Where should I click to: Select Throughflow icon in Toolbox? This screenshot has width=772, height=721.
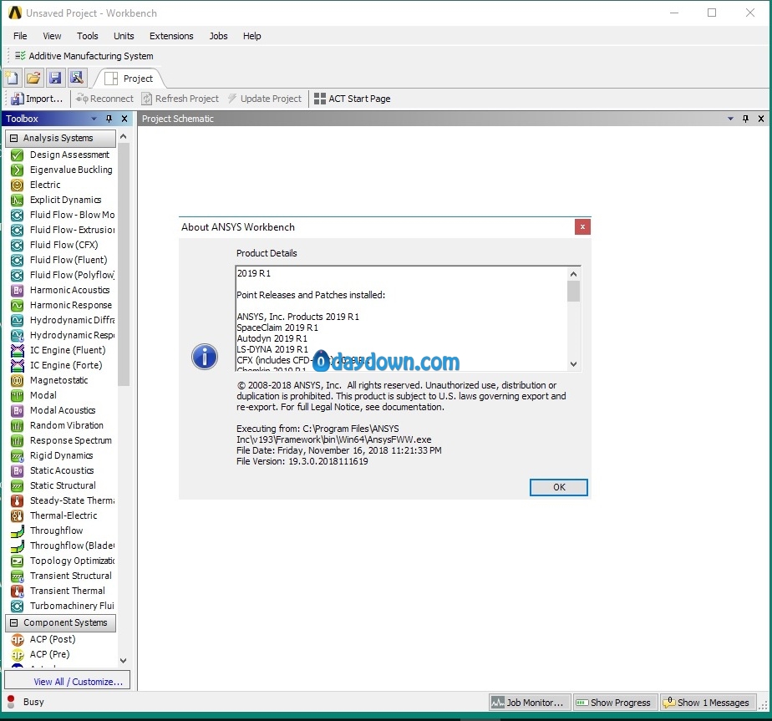point(18,531)
